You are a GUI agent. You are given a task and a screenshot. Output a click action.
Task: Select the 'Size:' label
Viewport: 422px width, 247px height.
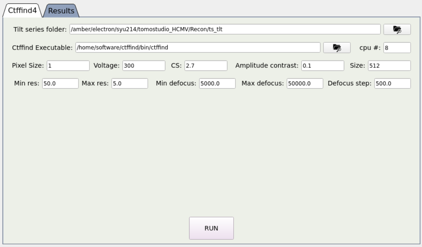click(x=357, y=66)
